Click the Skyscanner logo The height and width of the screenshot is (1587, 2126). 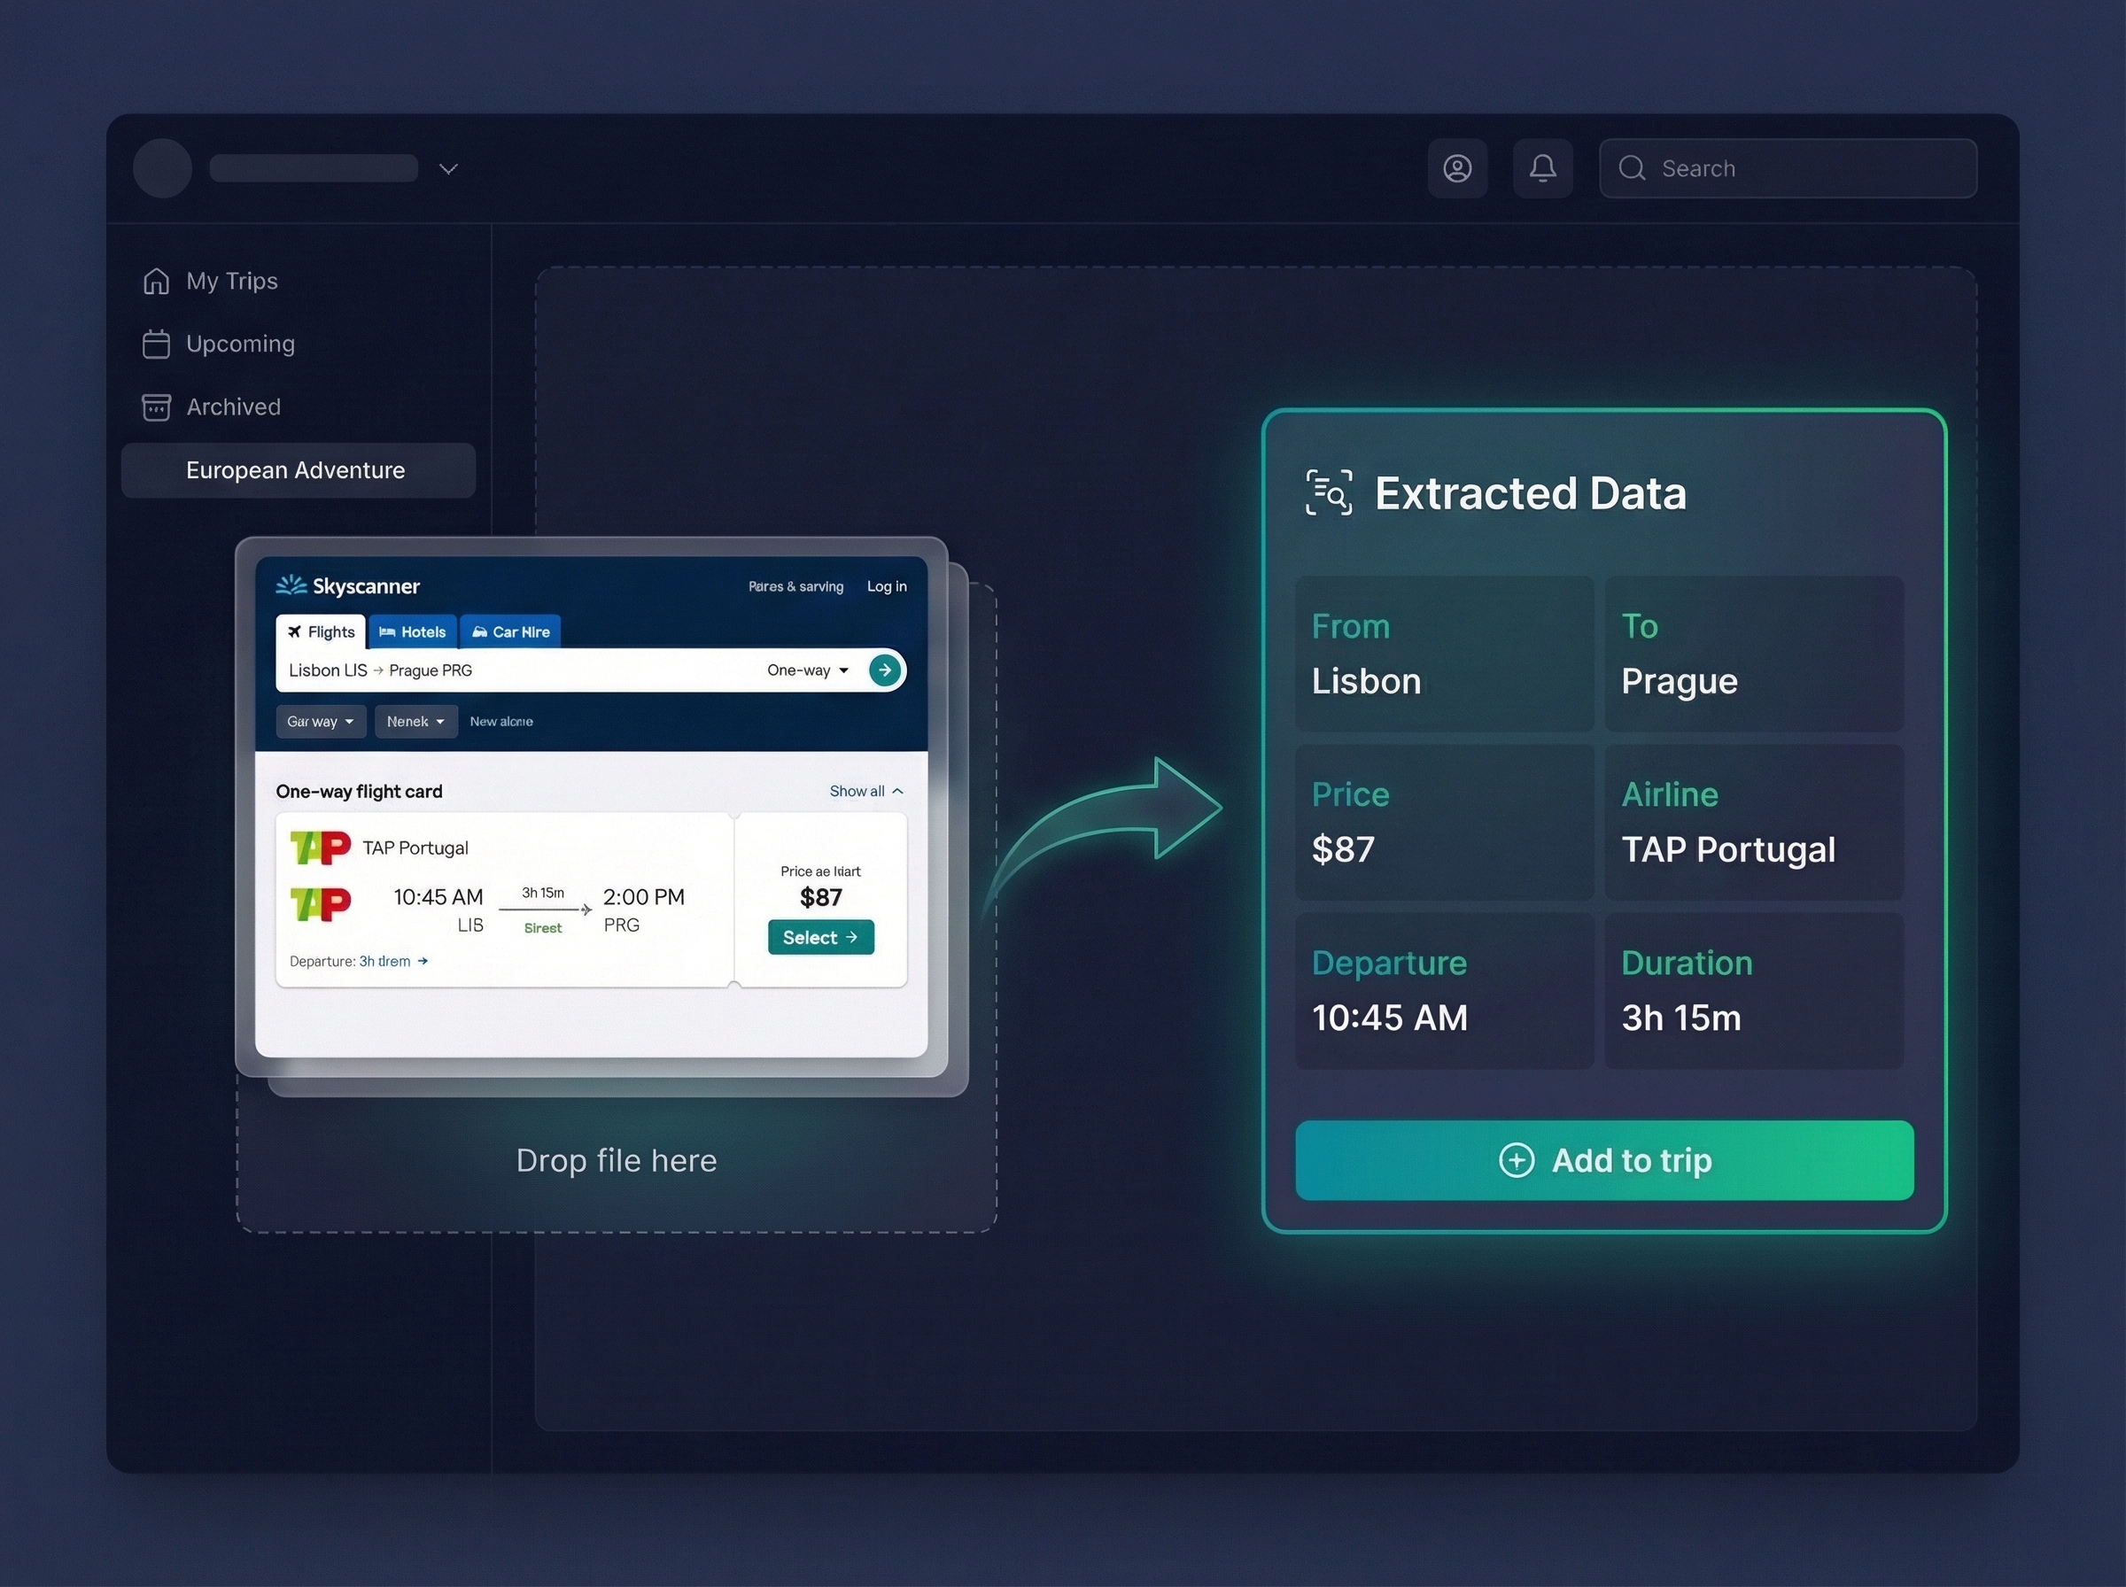click(348, 585)
